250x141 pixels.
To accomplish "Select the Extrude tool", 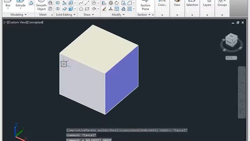I will pyautogui.click(x=20, y=4).
